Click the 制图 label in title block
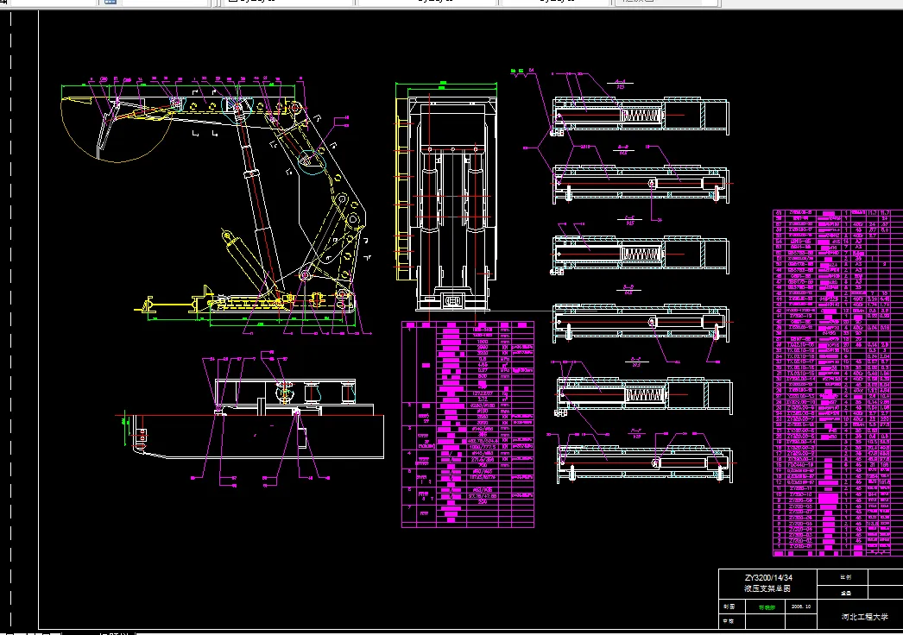Viewport: 903px width, 635px height. click(729, 607)
